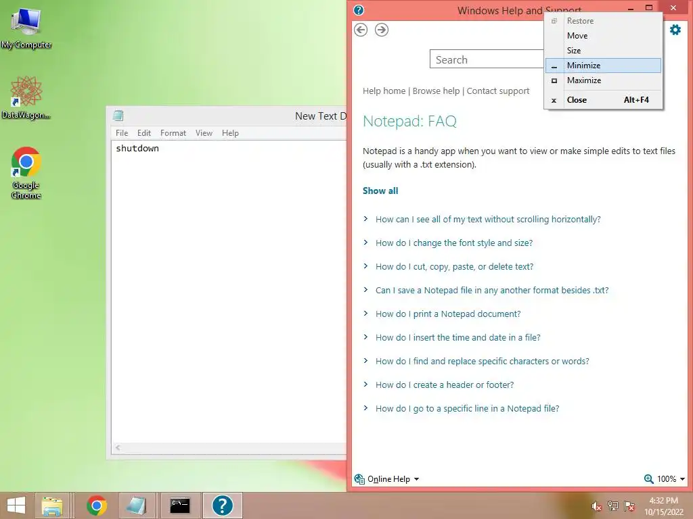
Task: Go forward in Windows Help
Action: [x=382, y=30]
